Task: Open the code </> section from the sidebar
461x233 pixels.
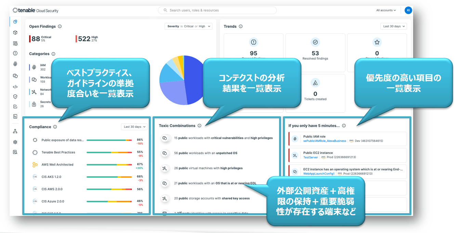Action: click(15, 87)
